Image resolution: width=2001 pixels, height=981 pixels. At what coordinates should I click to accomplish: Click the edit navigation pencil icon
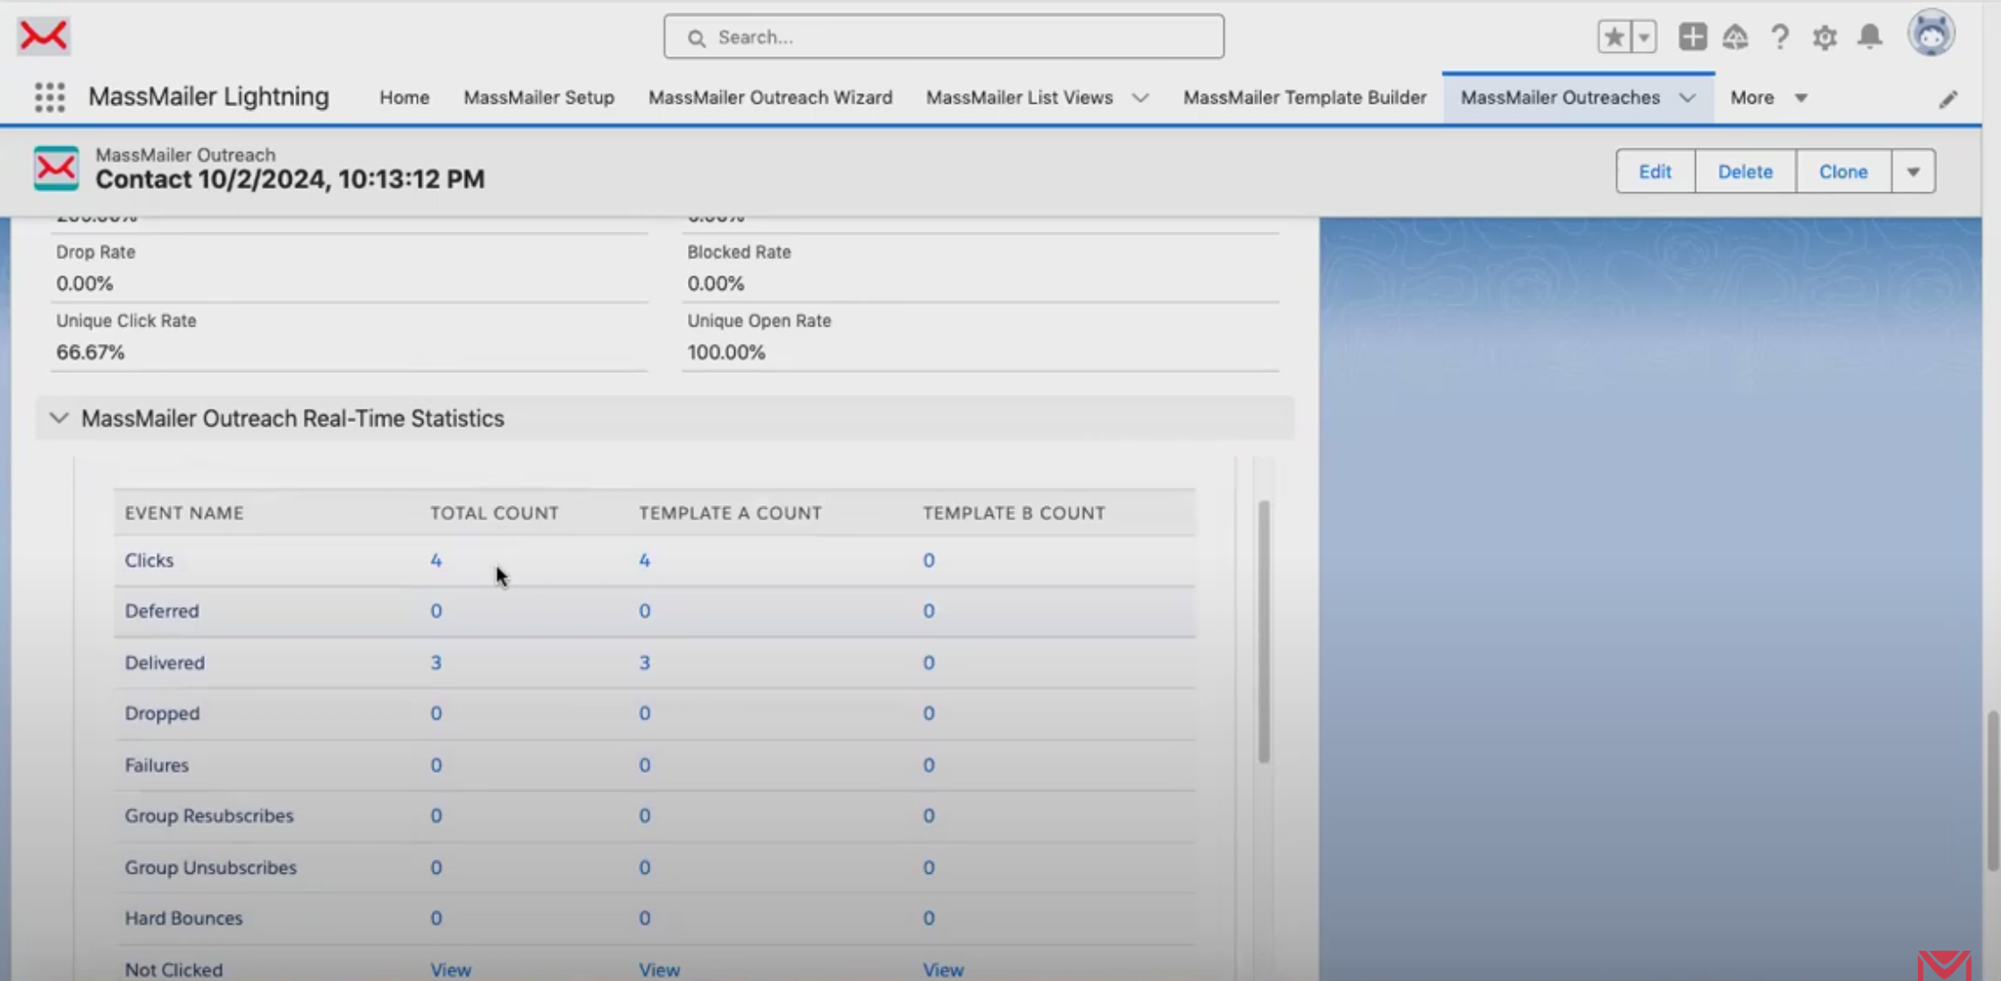pos(1948,98)
